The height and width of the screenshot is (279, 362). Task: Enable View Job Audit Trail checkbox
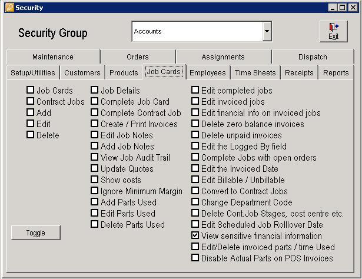95,158
